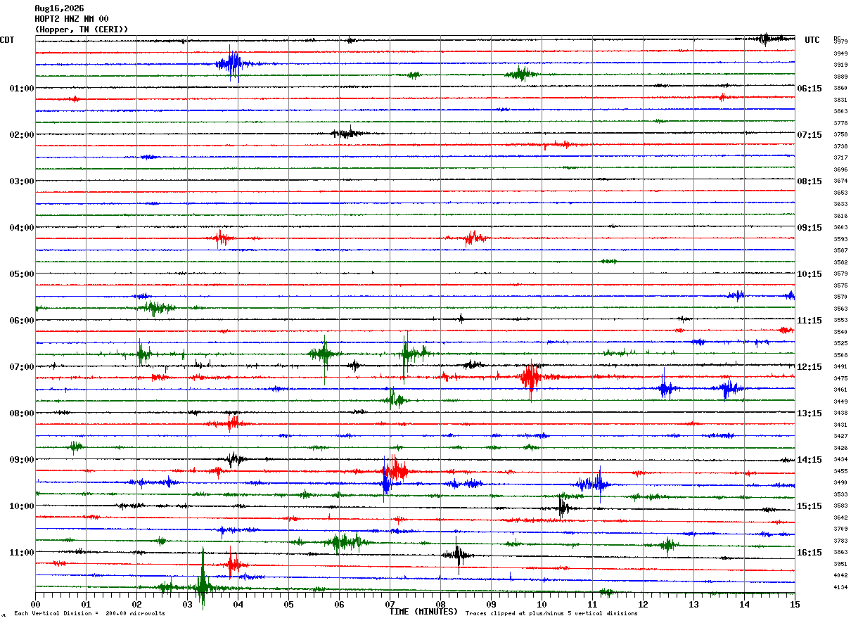Select the 01:00 CDT hour label
The width and height of the screenshot is (851, 623).
pyautogui.click(x=22, y=89)
